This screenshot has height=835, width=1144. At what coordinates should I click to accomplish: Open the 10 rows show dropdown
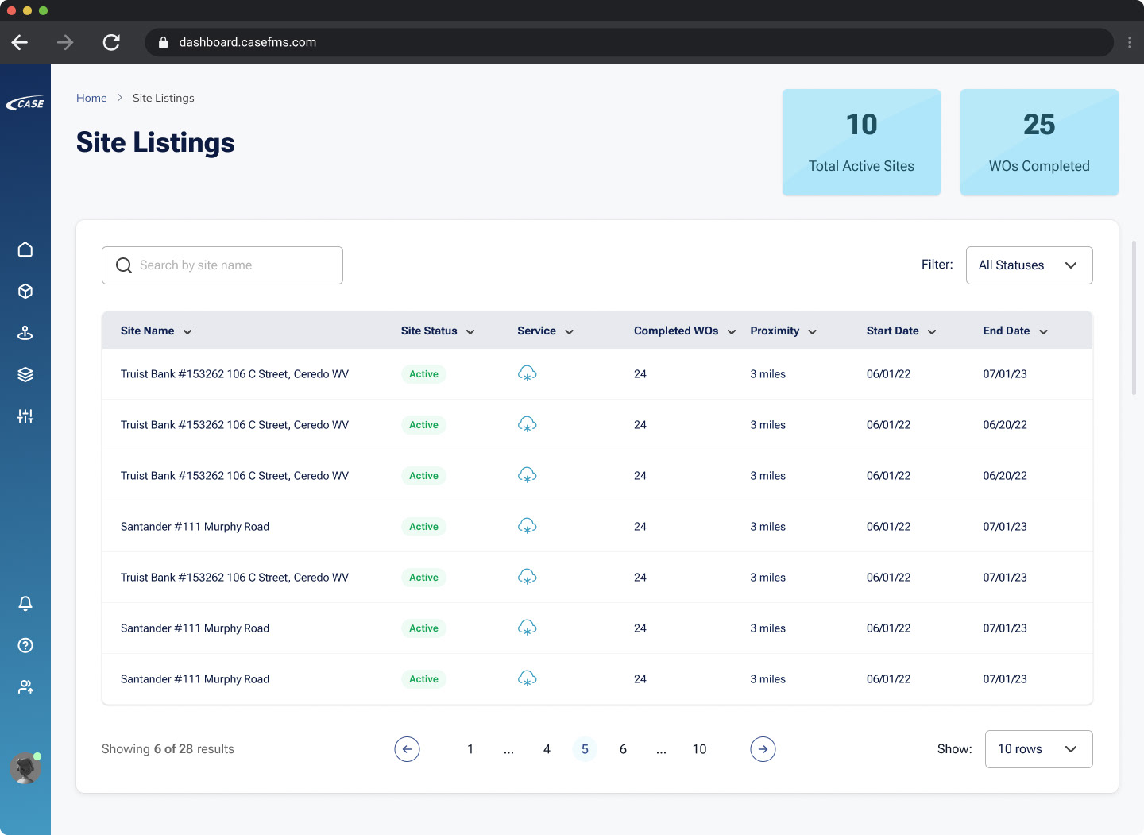coord(1039,749)
